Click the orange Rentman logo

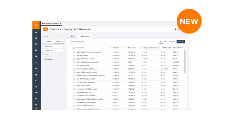tap(36, 25)
